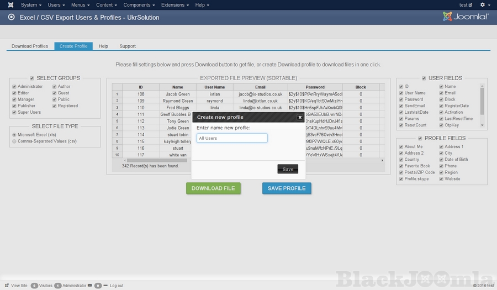Close the Create new profile dialog
The width and height of the screenshot is (497, 290).
pos(300,117)
